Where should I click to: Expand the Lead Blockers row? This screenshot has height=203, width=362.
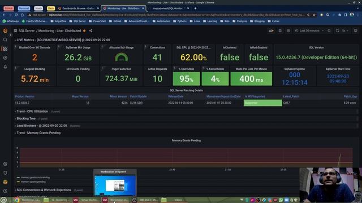pyautogui.click(x=41, y=126)
